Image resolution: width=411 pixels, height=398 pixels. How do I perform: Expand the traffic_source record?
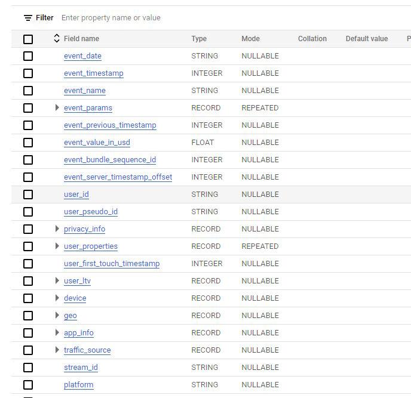tap(57, 350)
